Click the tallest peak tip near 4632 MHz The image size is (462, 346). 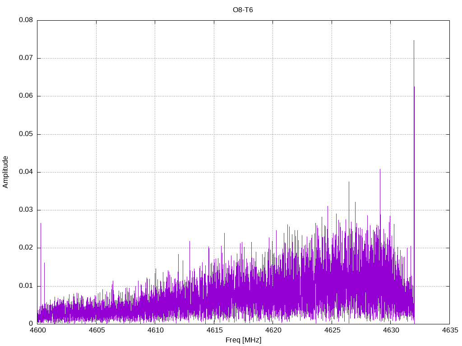point(414,41)
